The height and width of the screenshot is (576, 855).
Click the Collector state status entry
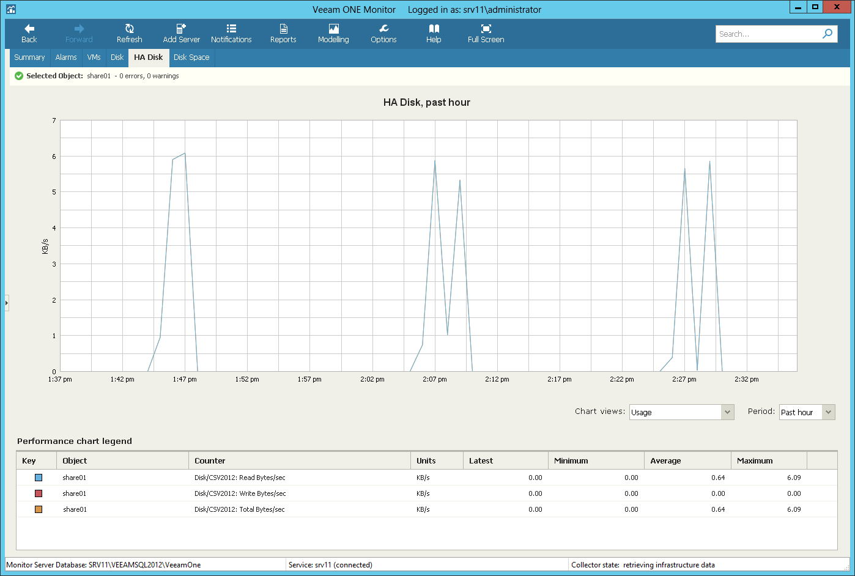coord(643,565)
